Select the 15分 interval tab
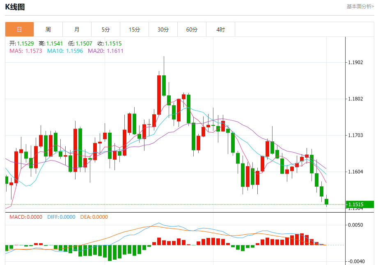This screenshot has width=378, height=265. [134, 29]
